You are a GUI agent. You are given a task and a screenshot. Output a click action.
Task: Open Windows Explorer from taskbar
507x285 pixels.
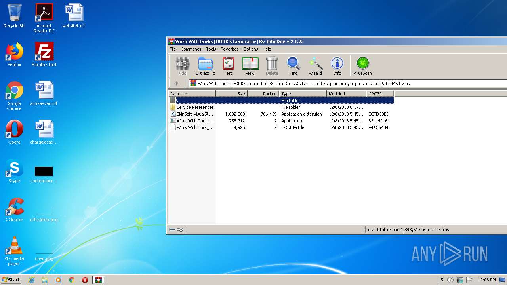(45, 280)
